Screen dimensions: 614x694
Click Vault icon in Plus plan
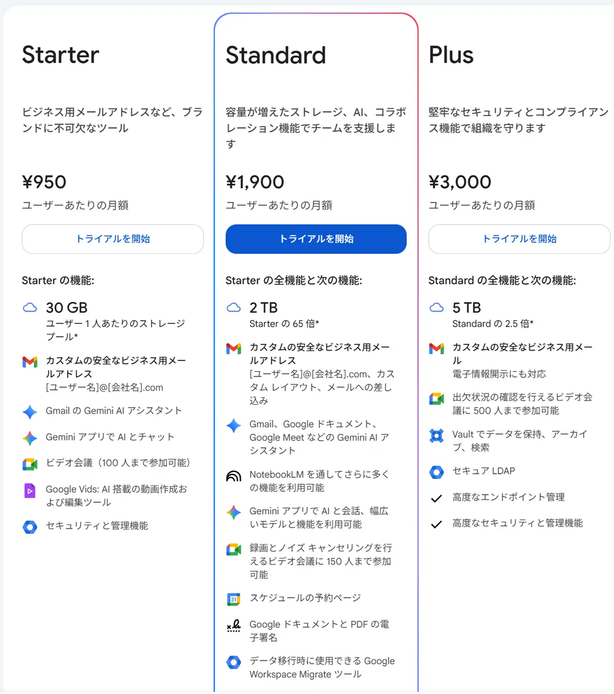436,436
